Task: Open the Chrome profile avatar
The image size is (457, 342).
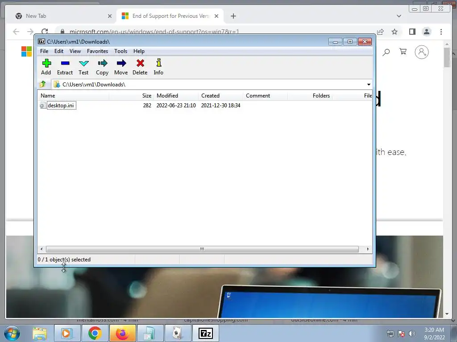Action: coord(427,32)
